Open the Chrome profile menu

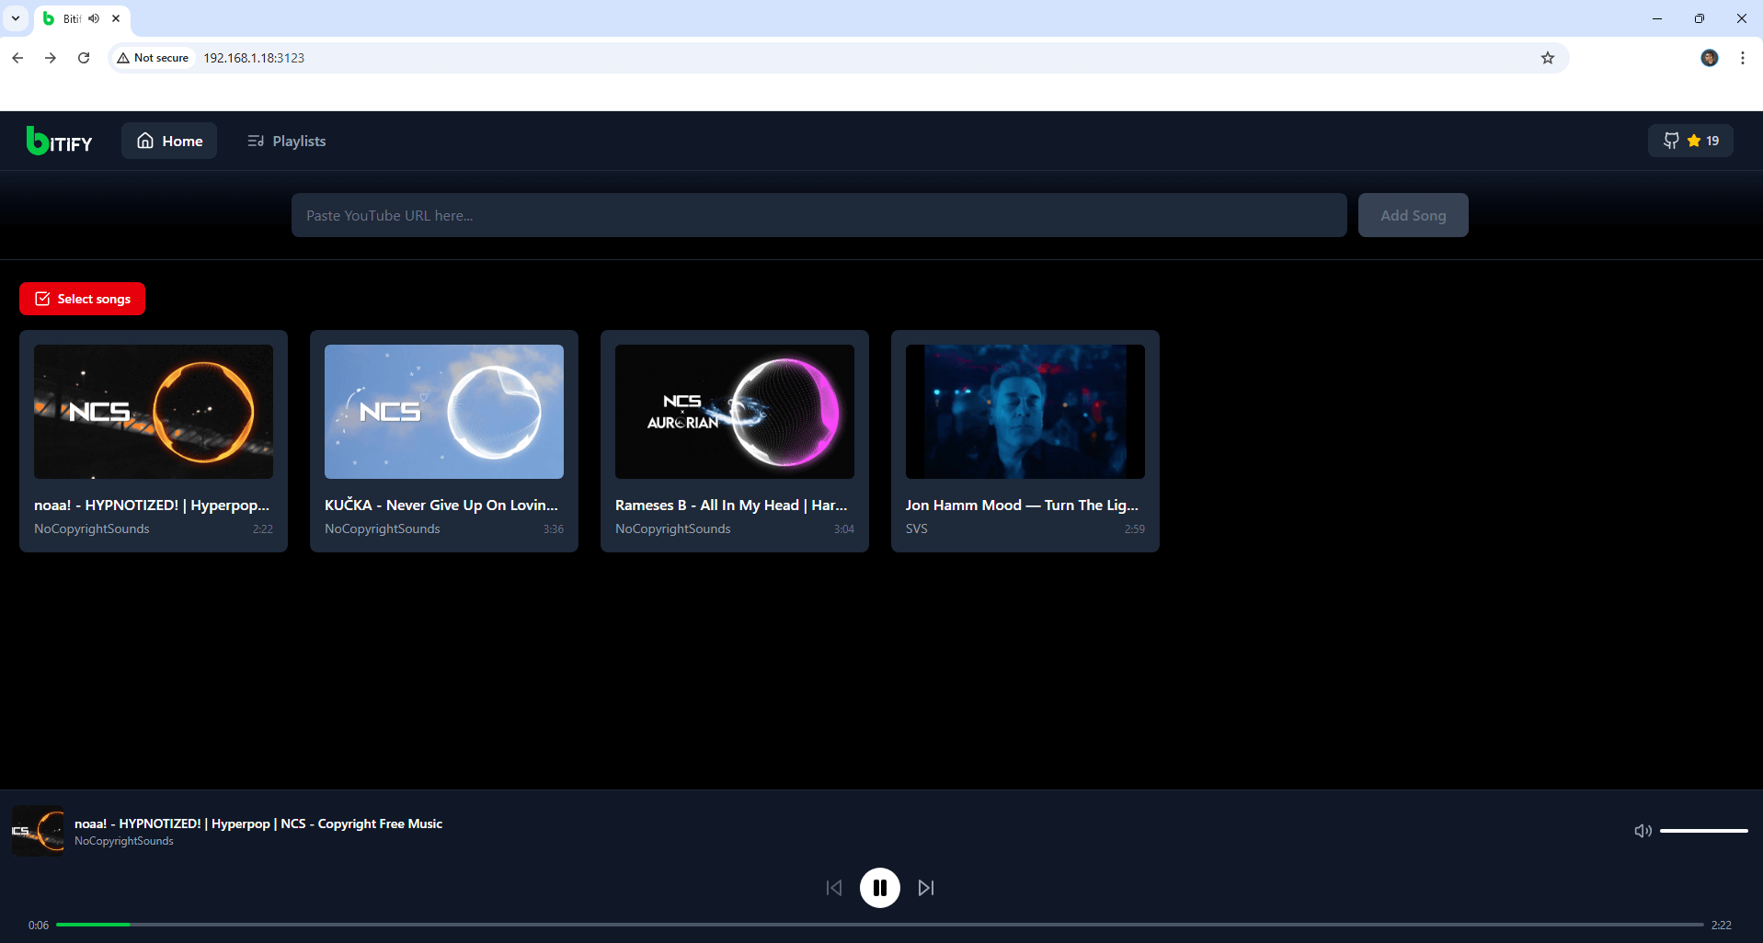click(1709, 57)
